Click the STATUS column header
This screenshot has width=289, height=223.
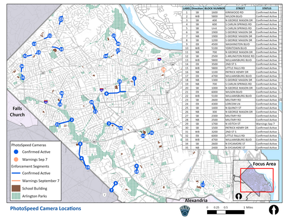click(267, 8)
